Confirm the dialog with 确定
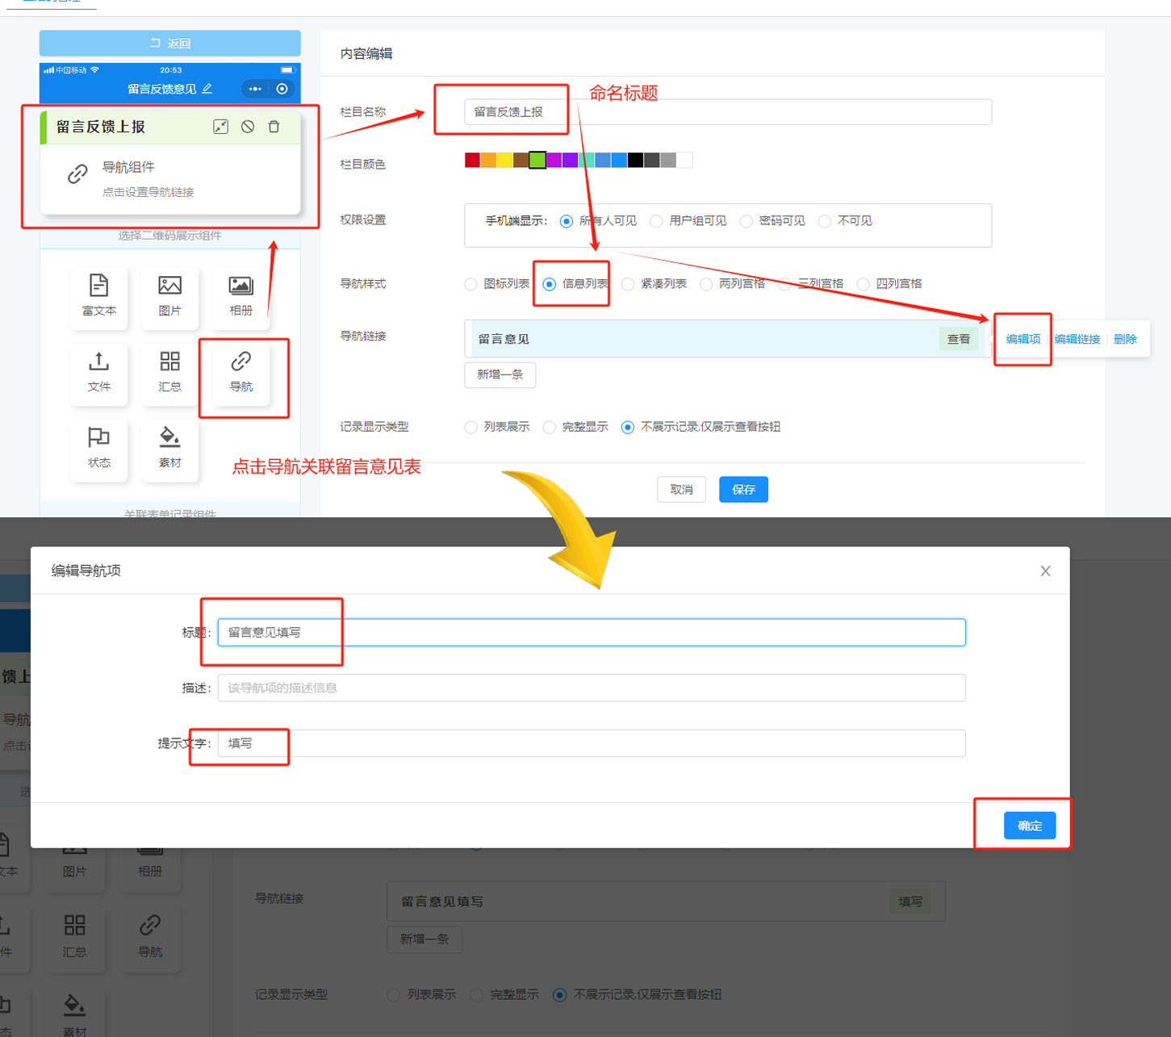This screenshot has height=1037, width=1171. pos(1029,826)
